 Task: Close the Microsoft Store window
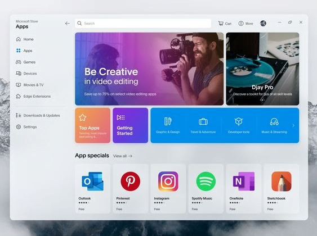[301, 22]
